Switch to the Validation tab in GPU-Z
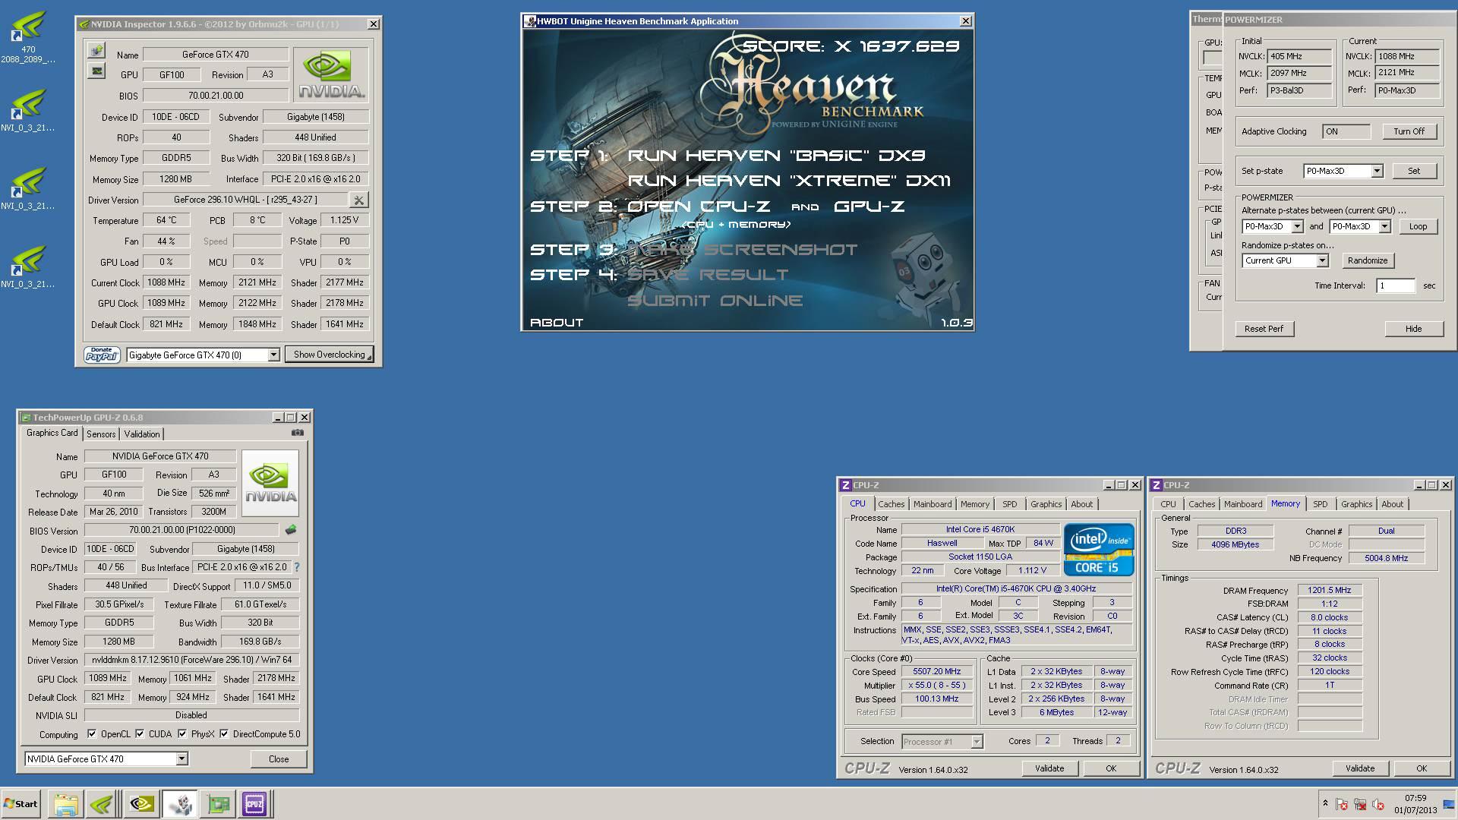Viewport: 1458px width, 820px height. pos(142,434)
